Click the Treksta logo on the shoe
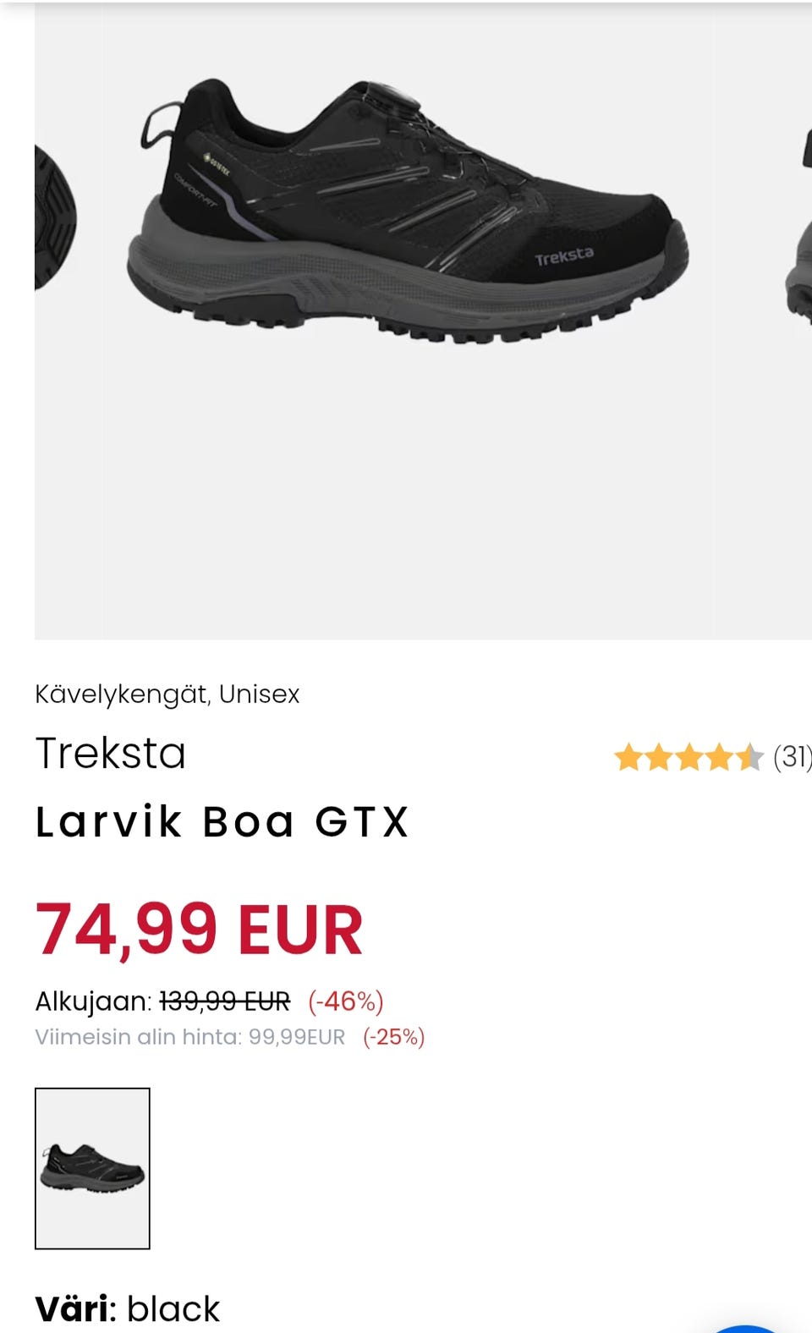This screenshot has height=1333, width=812. coord(564,256)
